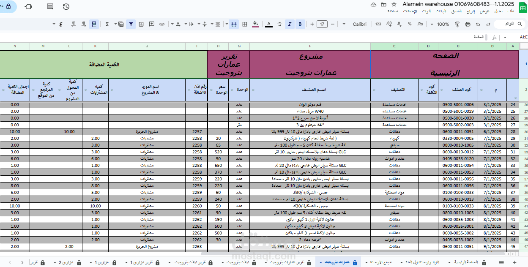This screenshot has width=528, height=267.
Task: Click the cell borders icon
Action: pyautogui.click(x=244, y=24)
